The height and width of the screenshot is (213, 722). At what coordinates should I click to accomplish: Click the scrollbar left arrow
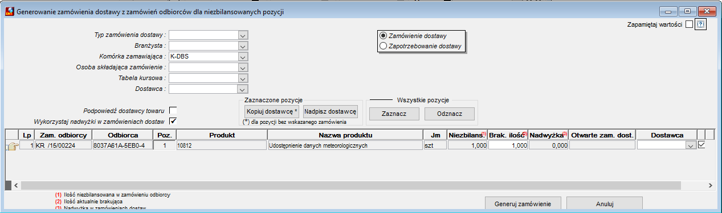pyautogui.click(x=15, y=185)
